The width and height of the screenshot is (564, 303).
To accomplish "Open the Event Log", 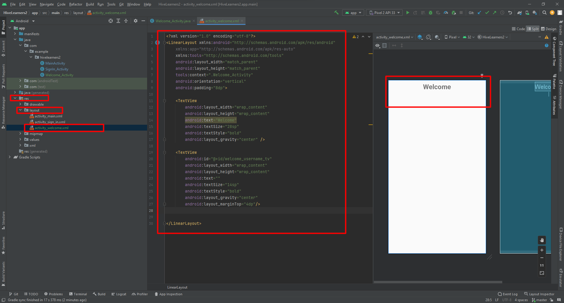I will tap(508, 294).
